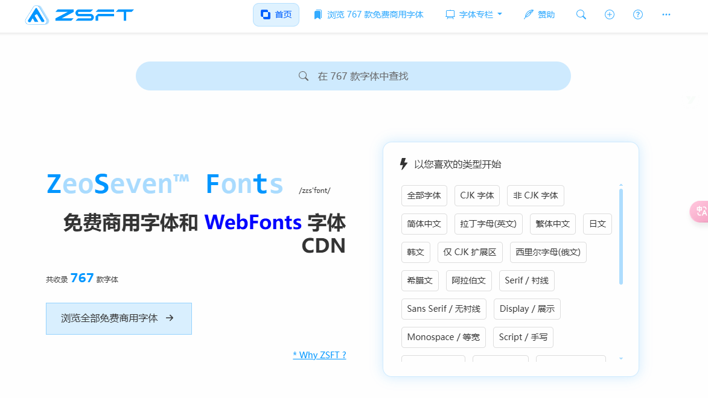Click the plus circle icon for submitting fonts

[610, 14]
